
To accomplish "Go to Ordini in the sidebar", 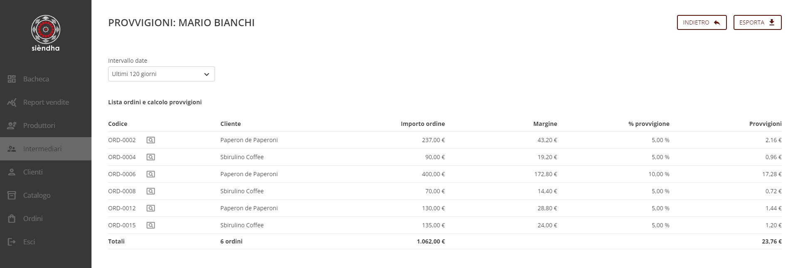I will pyautogui.click(x=46, y=219).
